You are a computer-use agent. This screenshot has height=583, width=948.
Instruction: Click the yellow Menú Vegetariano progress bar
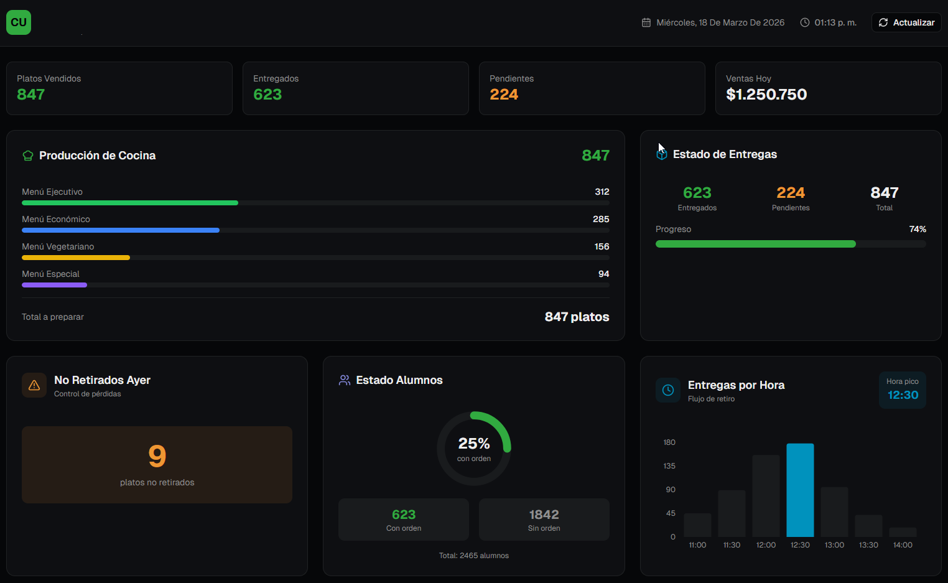click(76, 258)
